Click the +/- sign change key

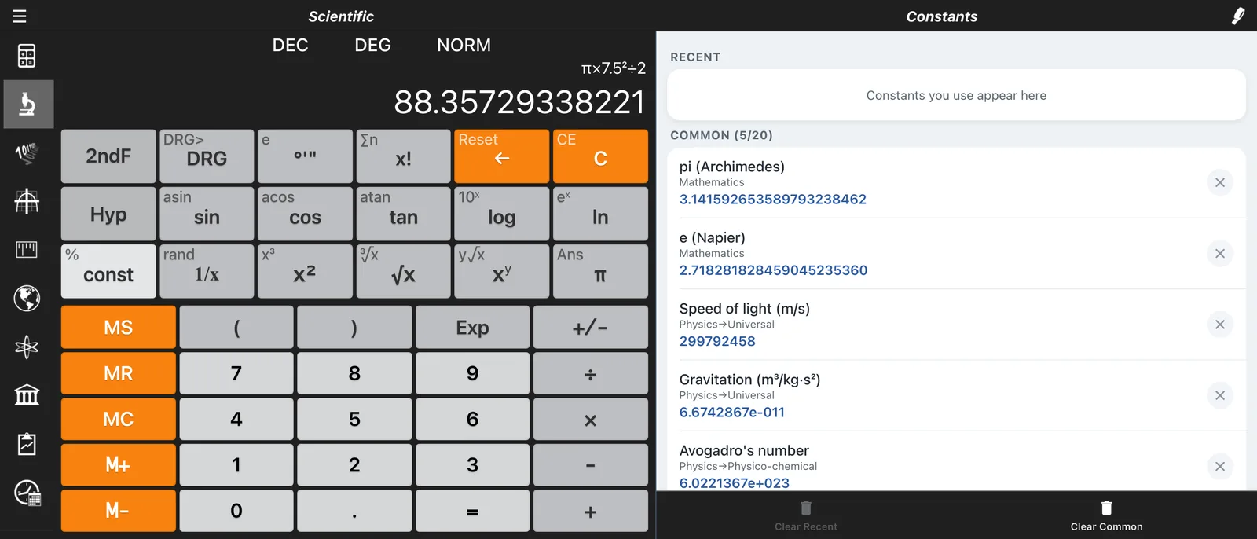(591, 327)
